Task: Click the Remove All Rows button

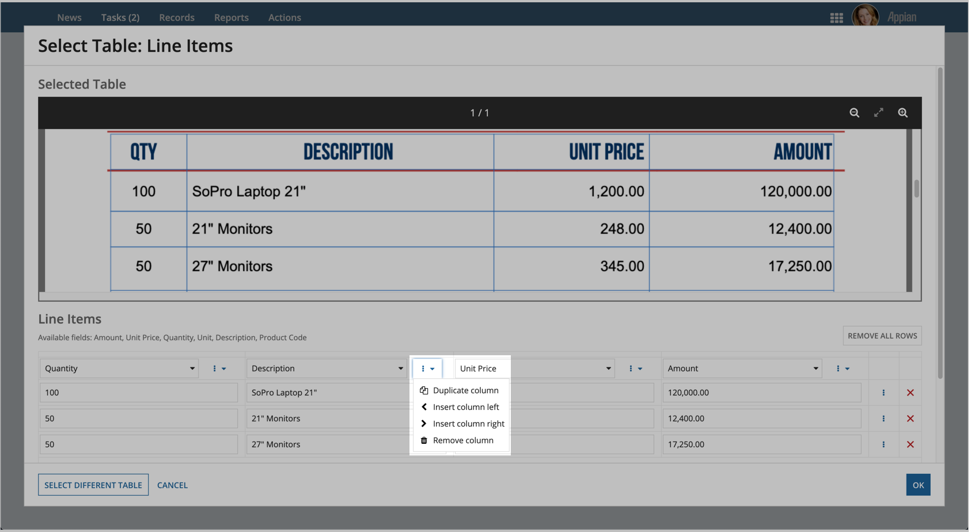Action: [882, 336]
